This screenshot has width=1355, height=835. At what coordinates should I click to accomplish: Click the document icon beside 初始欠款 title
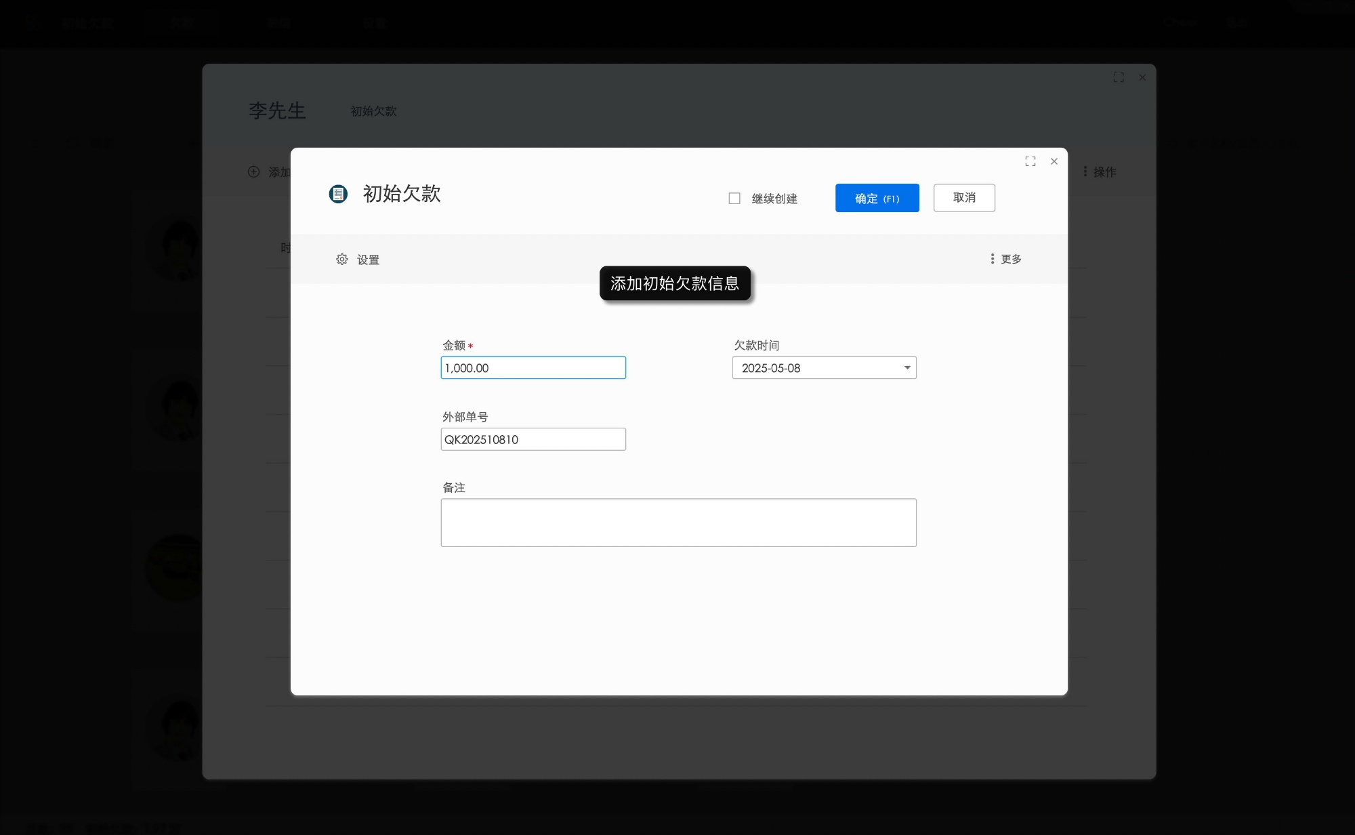[x=338, y=194]
